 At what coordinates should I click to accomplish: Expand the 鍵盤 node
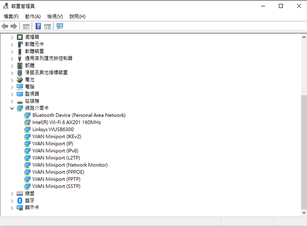pyautogui.click(x=12, y=194)
